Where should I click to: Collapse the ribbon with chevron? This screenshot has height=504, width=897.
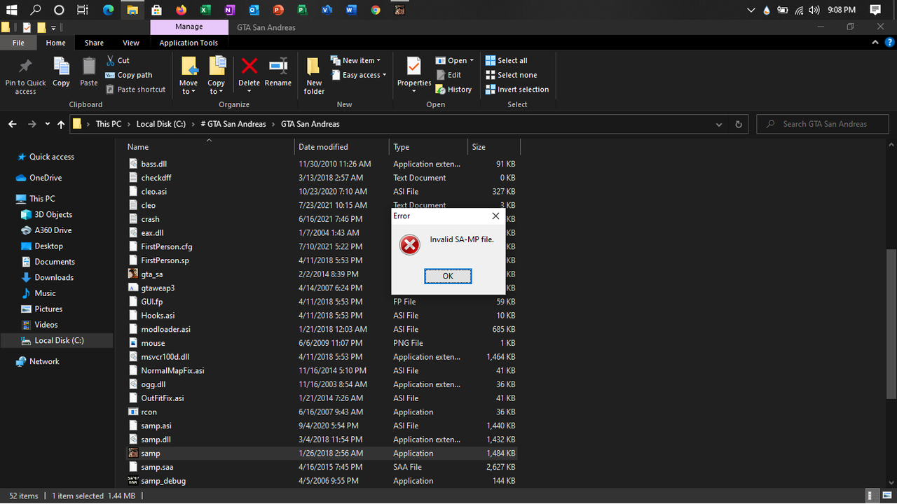[875, 43]
